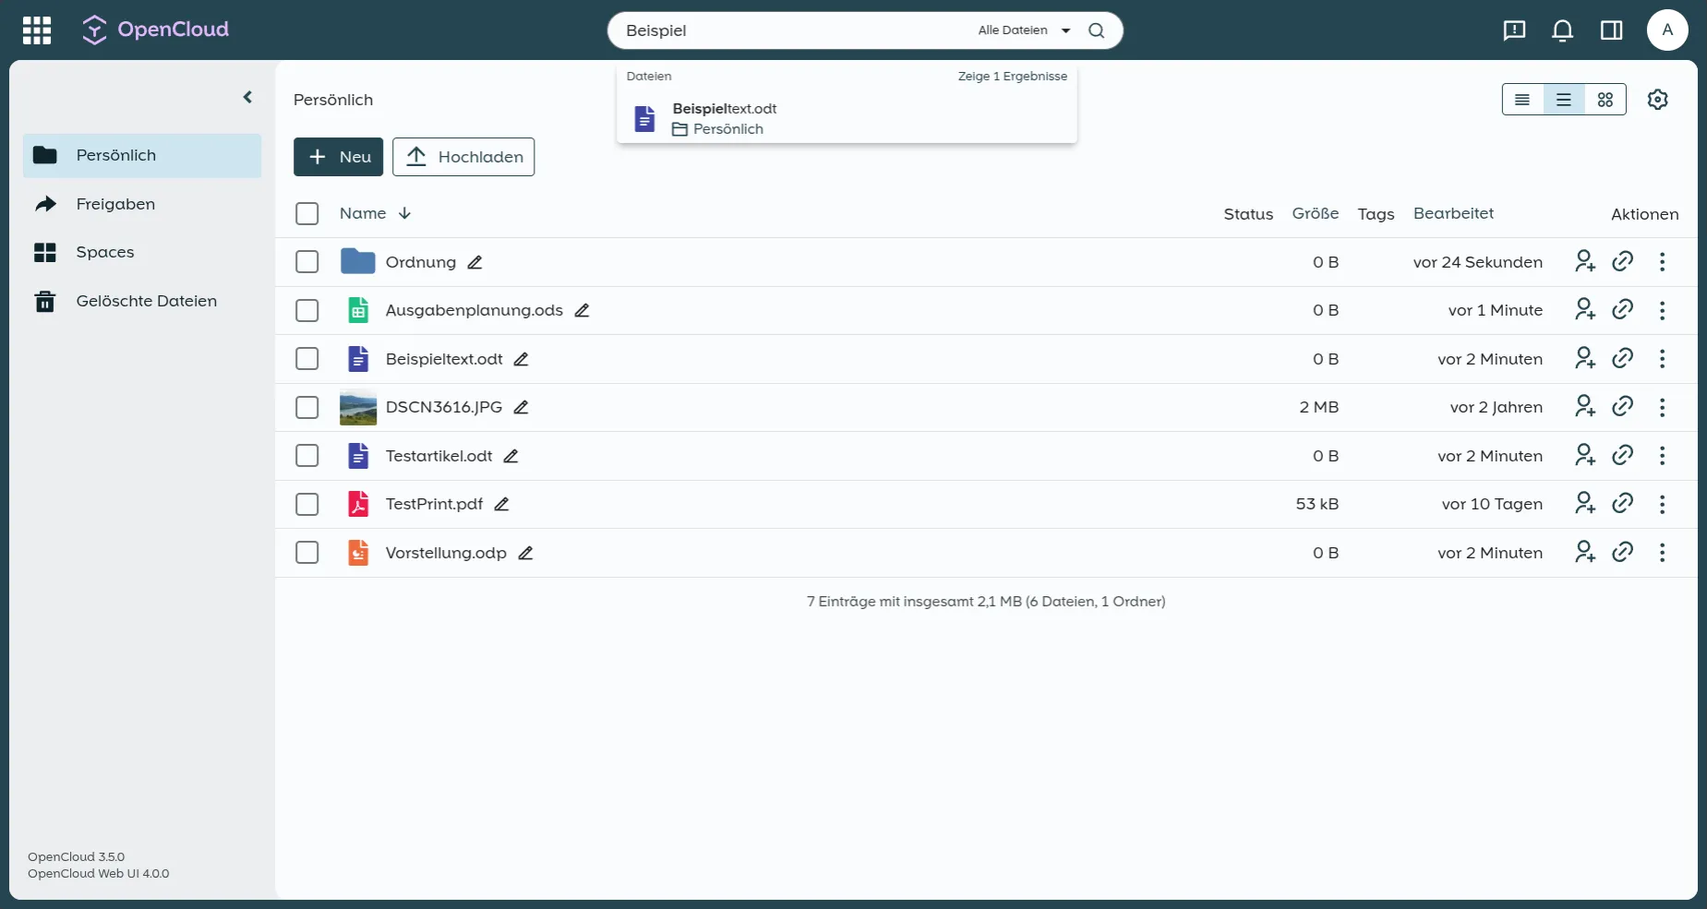Rename DSCN3616.JPG using pencil icon

(521, 407)
